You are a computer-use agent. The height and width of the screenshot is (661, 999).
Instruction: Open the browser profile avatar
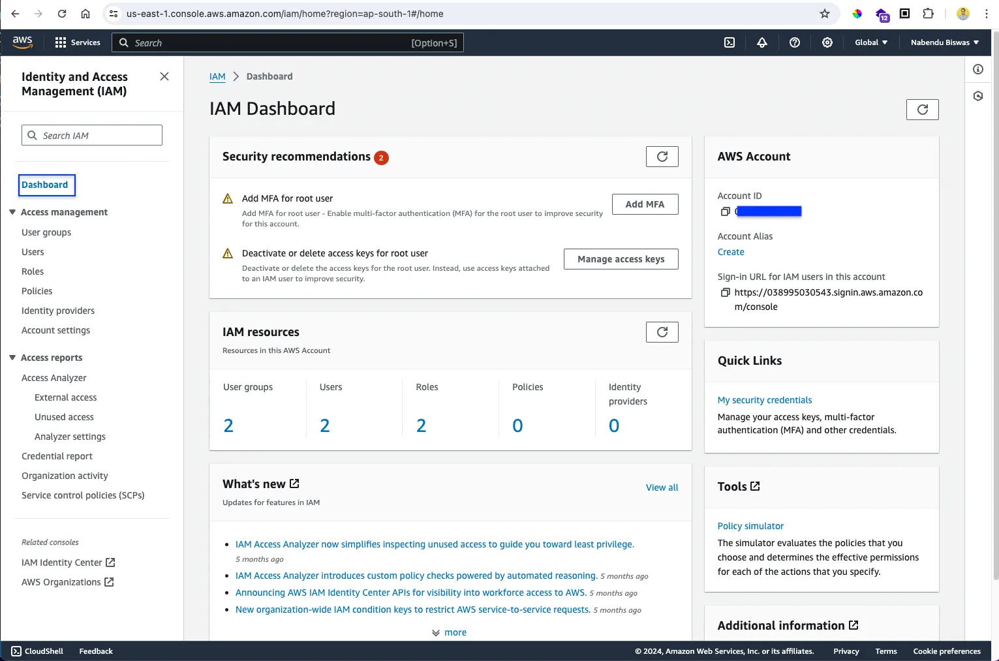[x=963, y=14]
